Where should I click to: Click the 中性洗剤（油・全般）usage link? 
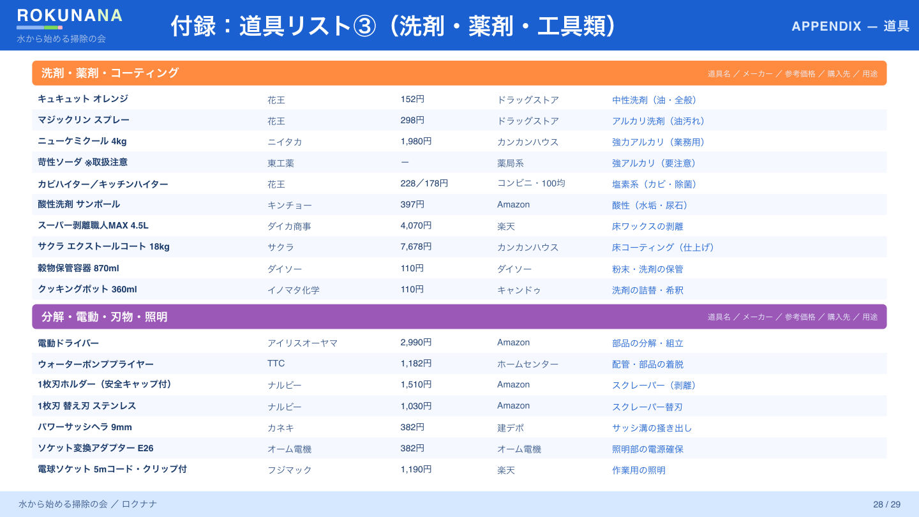654,100
